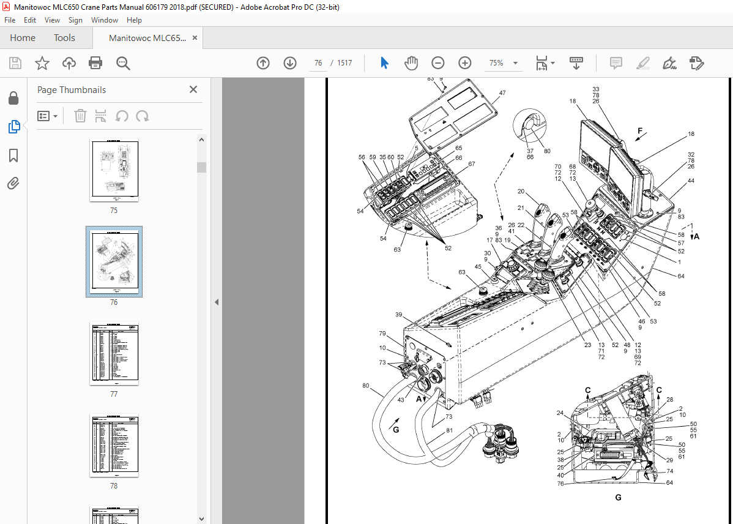Toggle the Page Thumbnails panel icon
This screenshot has height=524, width=733.
tap(13, 126)
